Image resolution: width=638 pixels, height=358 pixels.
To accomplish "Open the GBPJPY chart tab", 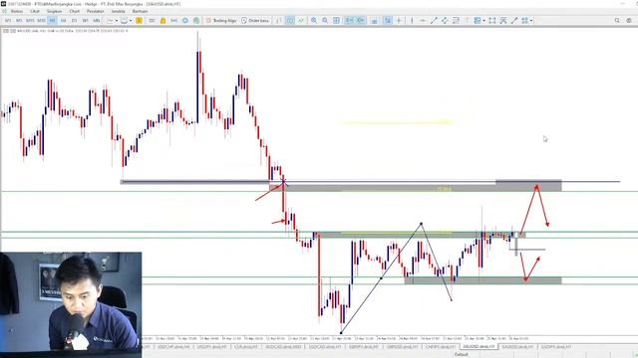I will pyautogui.click(x=364, y=347).
